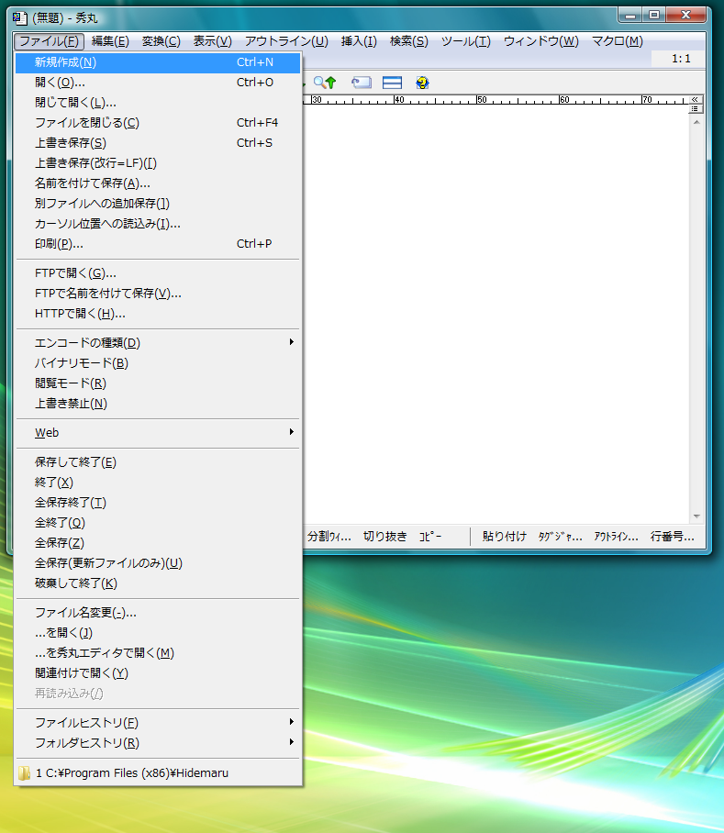The image size is (724, 833).
Task: Click the small list icon below ruler
Action: click(x=696, y=109)
